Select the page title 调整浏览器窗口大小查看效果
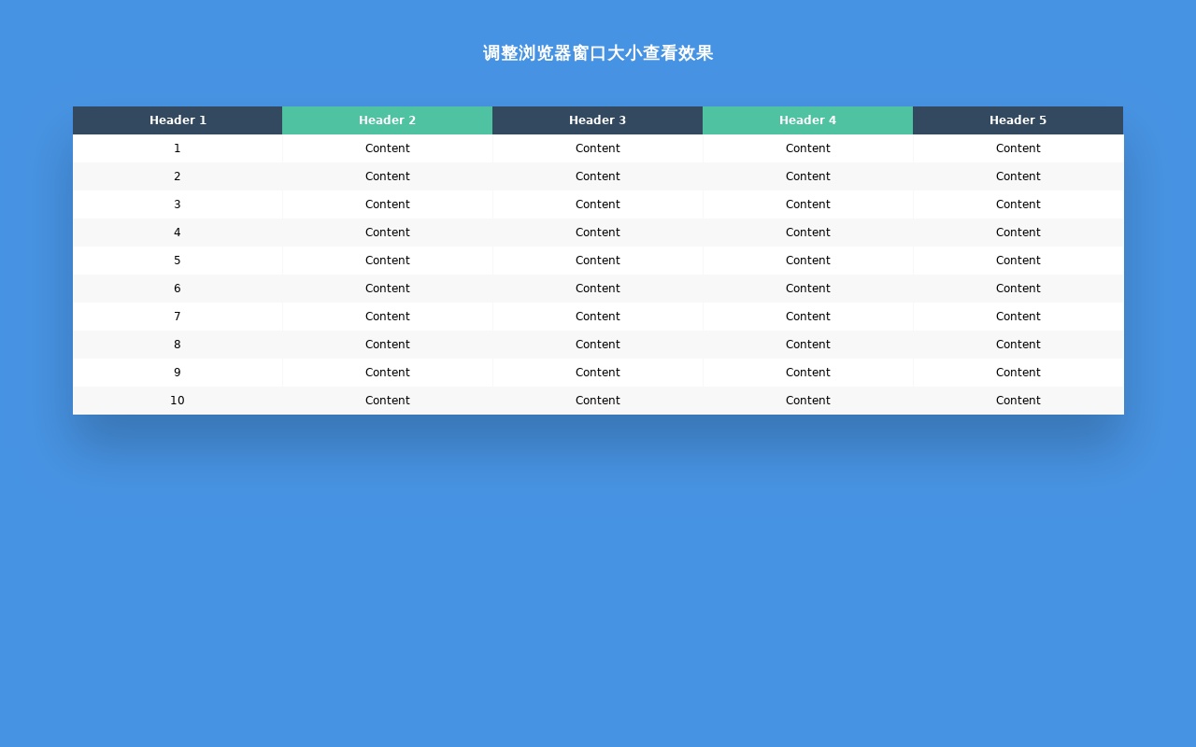The height and width of the screenshot is (747, 1196). tap(598, 53)
